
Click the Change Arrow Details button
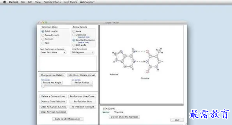pos(52,75)
